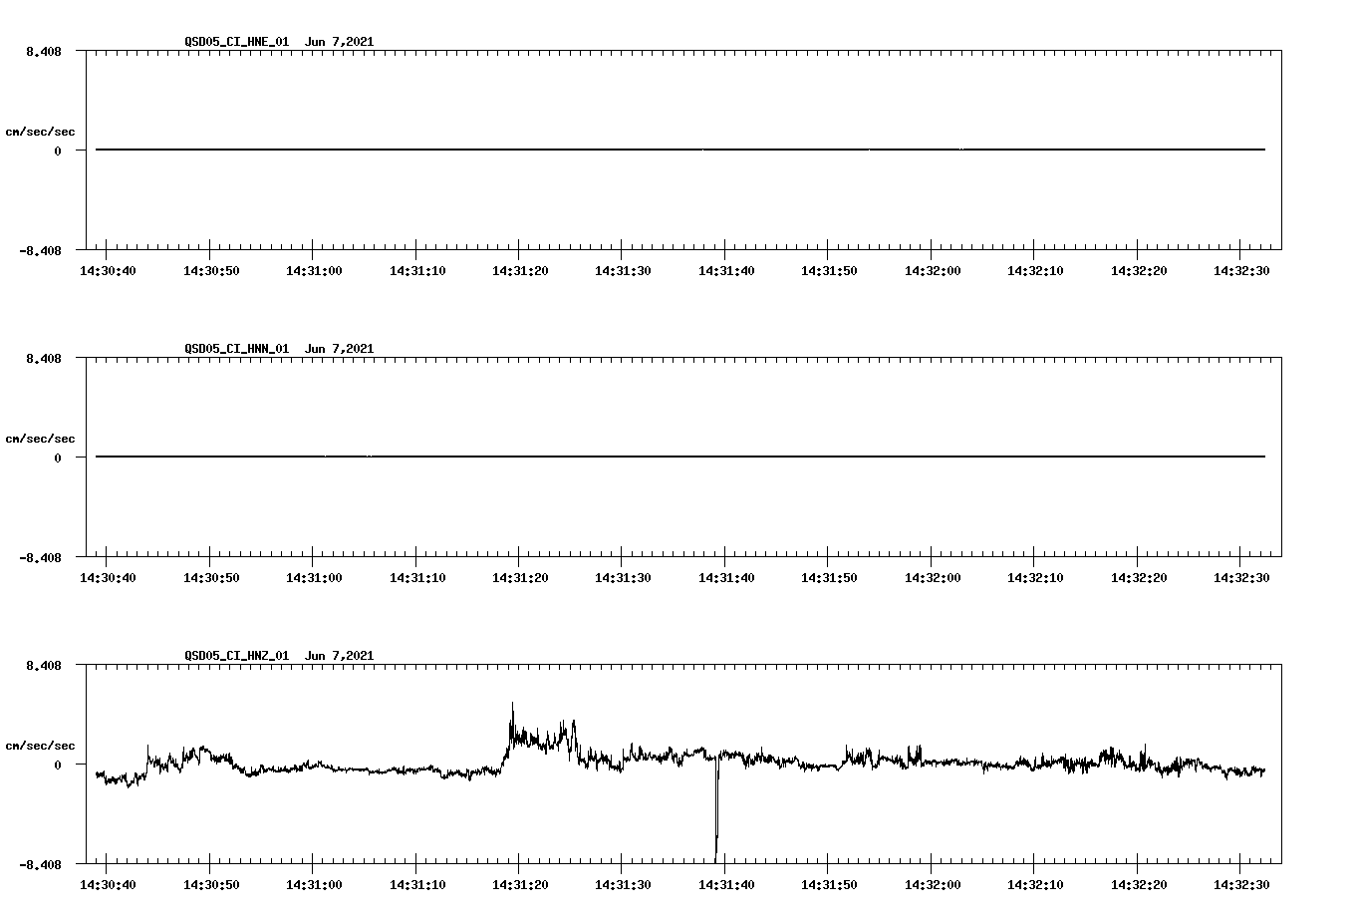Click 14:31:50 time label under HNZ plot
This screenshot has height=921, width=1353.
point(829,884)
